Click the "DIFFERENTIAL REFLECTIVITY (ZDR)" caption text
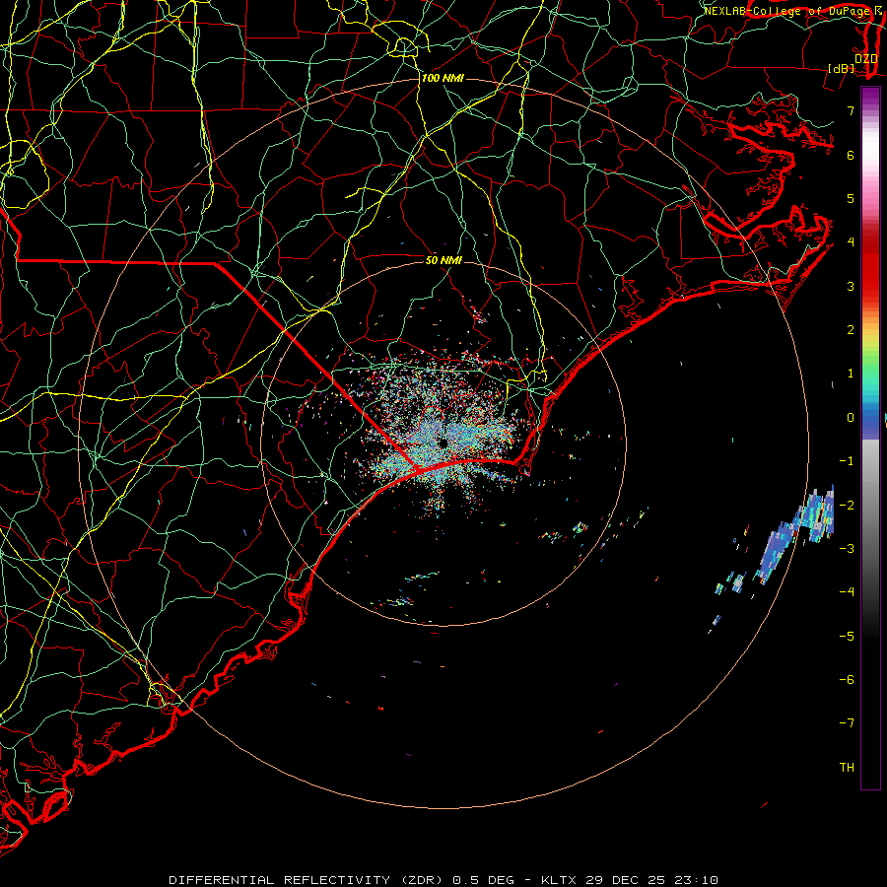 coord(307,880)
